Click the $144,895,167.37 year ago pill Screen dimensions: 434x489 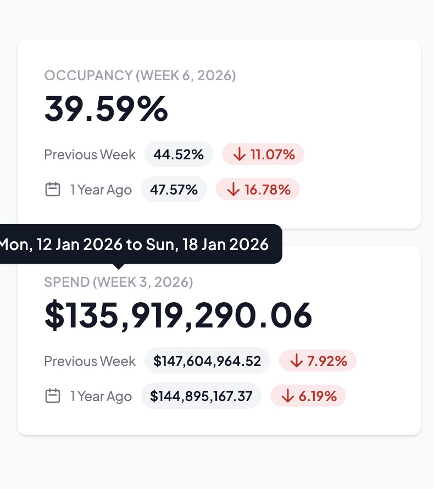click(201, 396)
